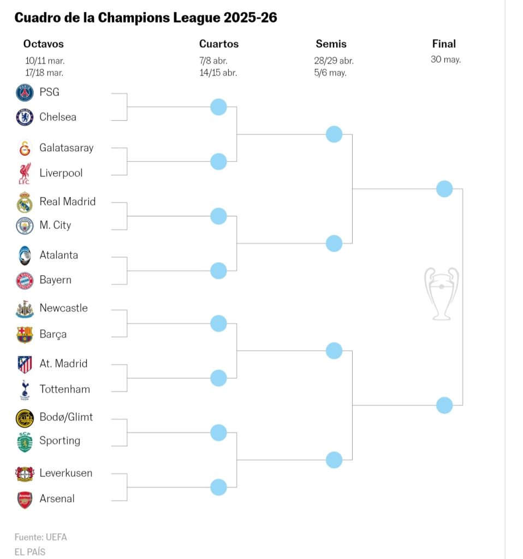Click the Leverkusen club crest
This screenshot has height=559, width=523.
coord(25,473)
